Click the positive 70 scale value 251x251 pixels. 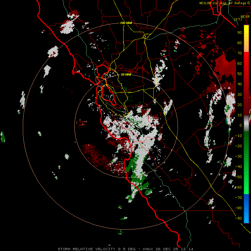(x=240, y=53)
